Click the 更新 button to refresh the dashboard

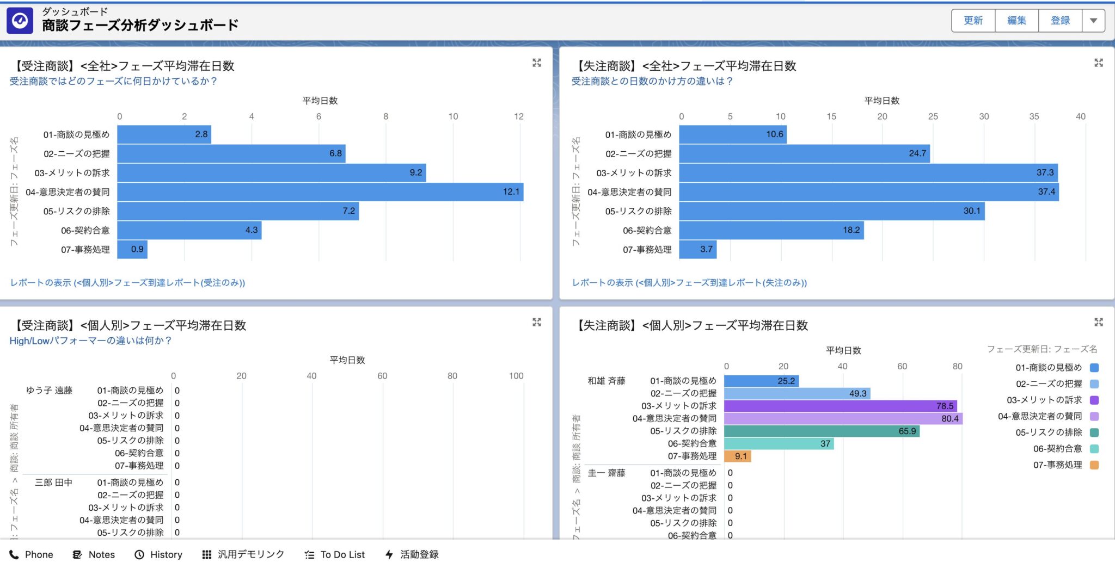click(973, 20)
